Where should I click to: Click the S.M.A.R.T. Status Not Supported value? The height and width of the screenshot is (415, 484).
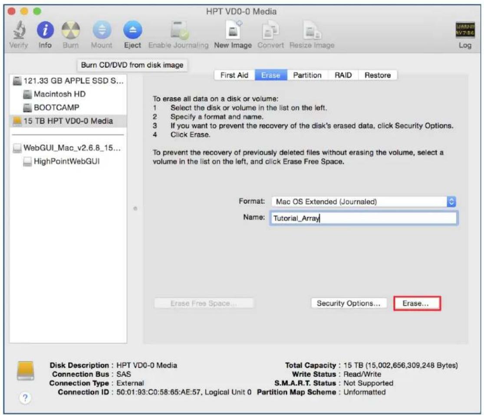368,383
